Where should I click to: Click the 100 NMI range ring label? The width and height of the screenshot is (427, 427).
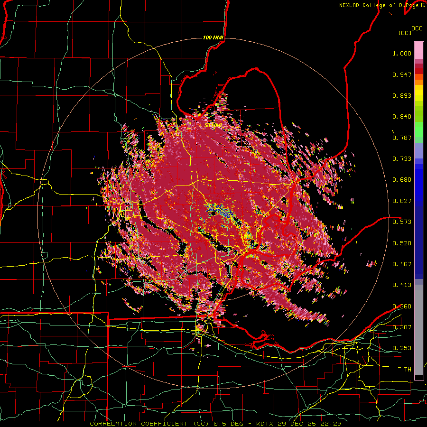coord(213,37)
